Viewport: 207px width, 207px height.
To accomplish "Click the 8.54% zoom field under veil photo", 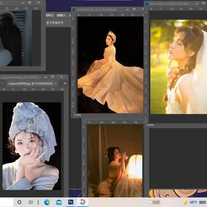I will (151, 125).
